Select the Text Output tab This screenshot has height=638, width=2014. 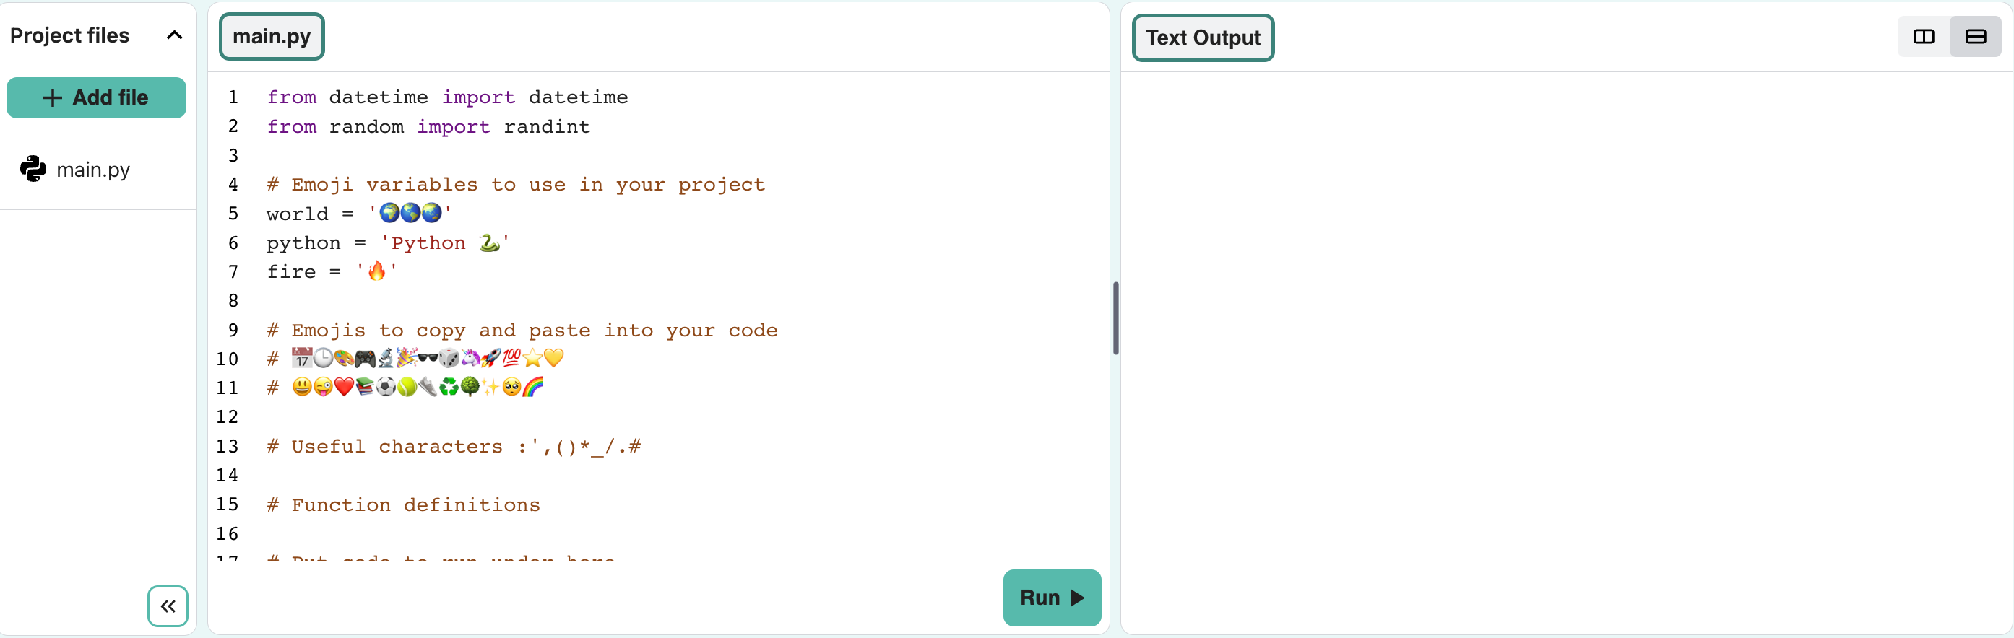[x=1203, y=38]
